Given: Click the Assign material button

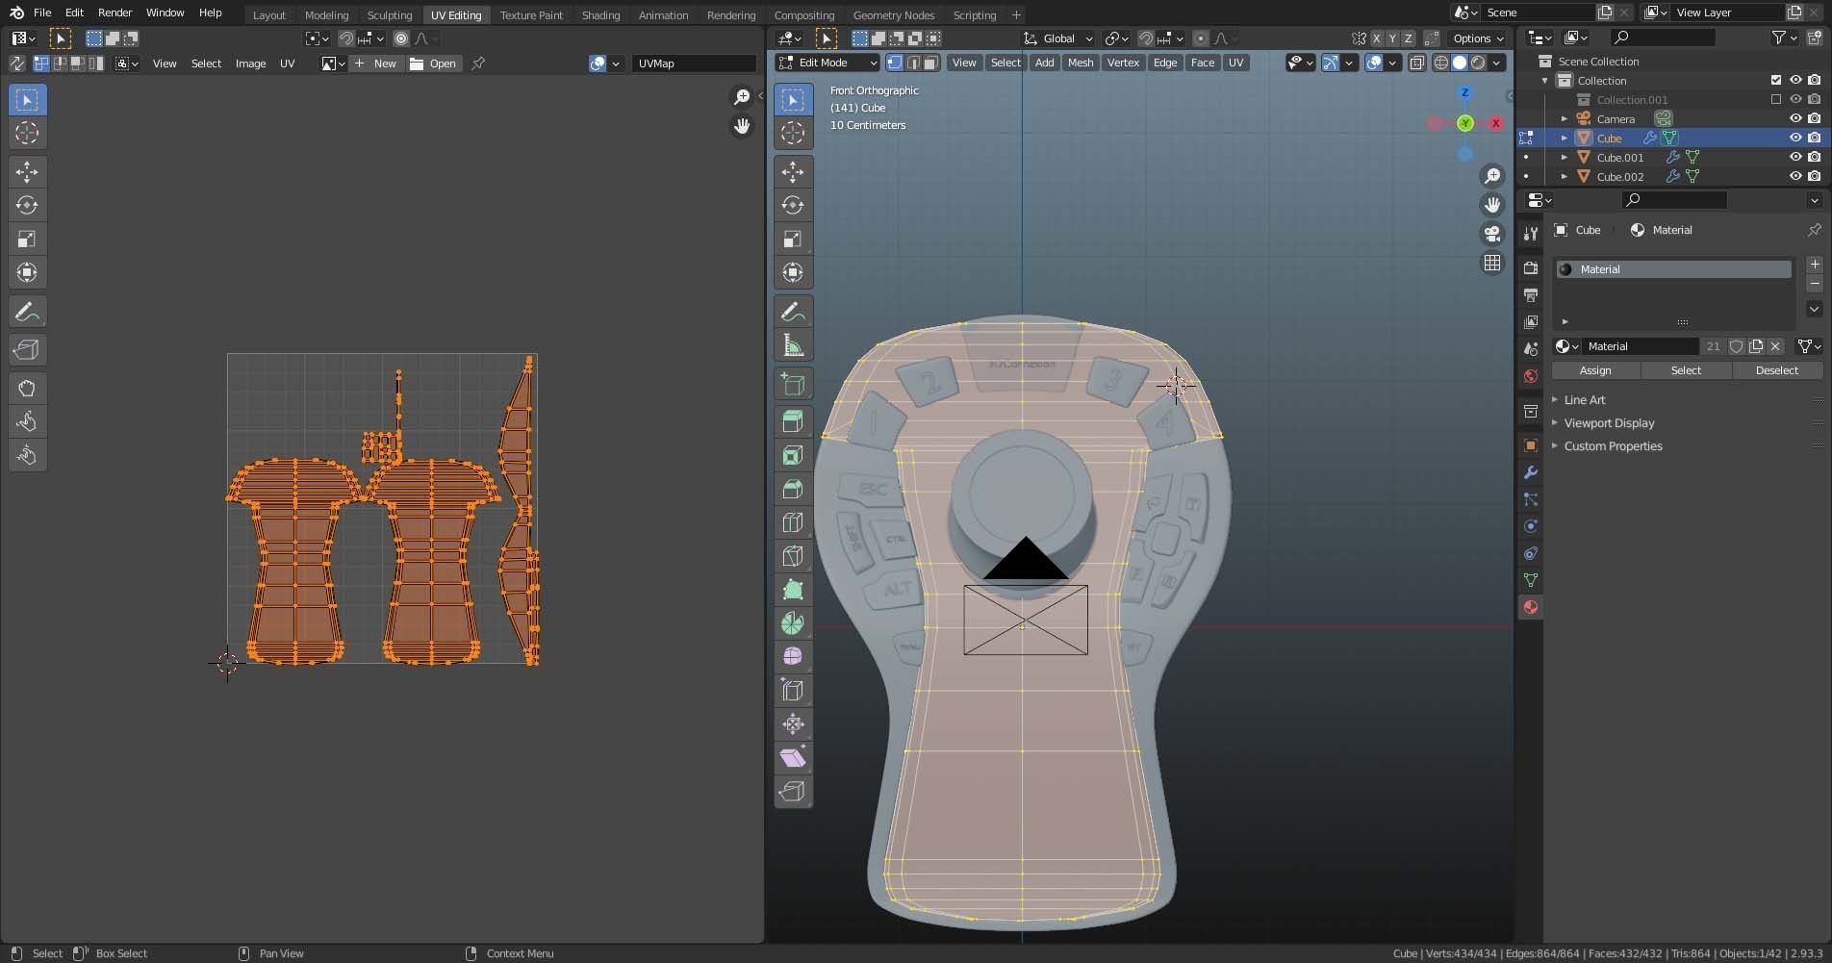Looking at the screenshot, I should pyautogui.click(x=1595, y=370).
